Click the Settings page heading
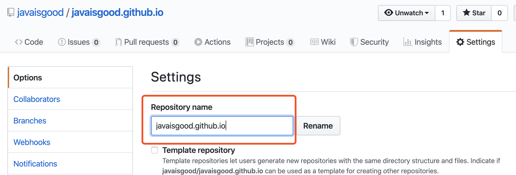The width and height of the screenshot is (516, 175). point(176,77)
